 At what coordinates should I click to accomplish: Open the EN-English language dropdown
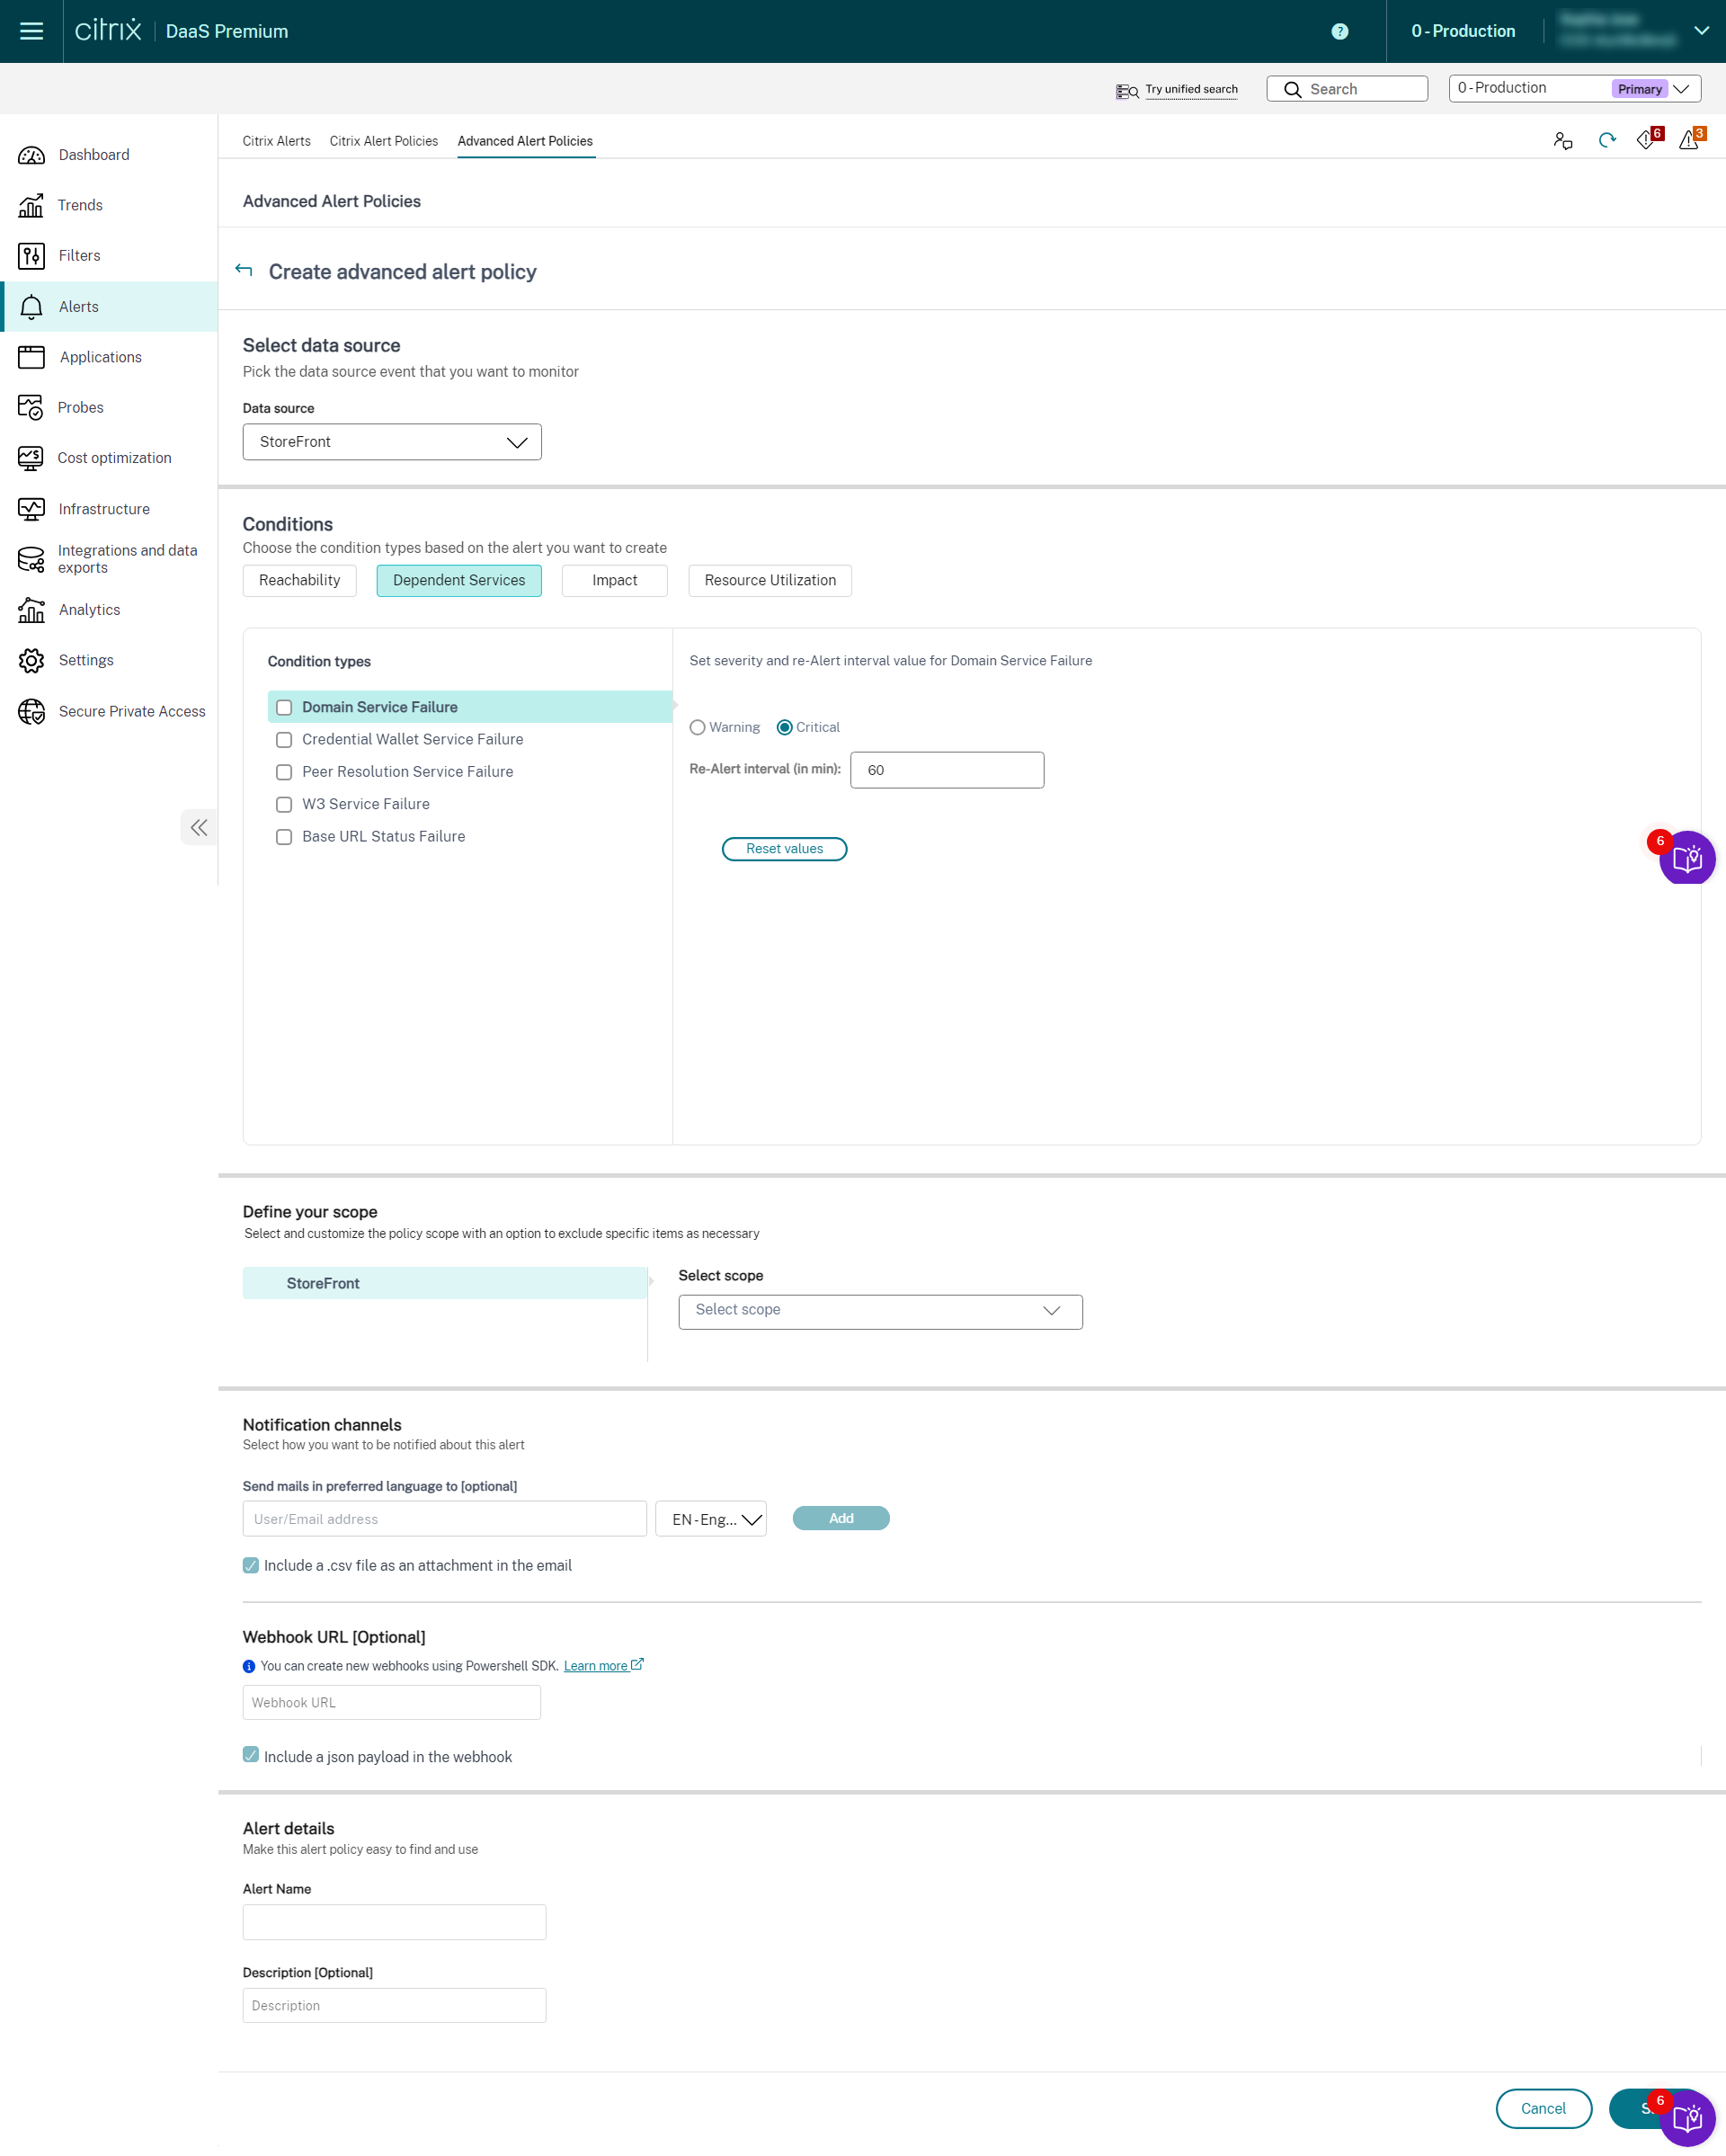pyautogui.click(x=711, y=1519)
